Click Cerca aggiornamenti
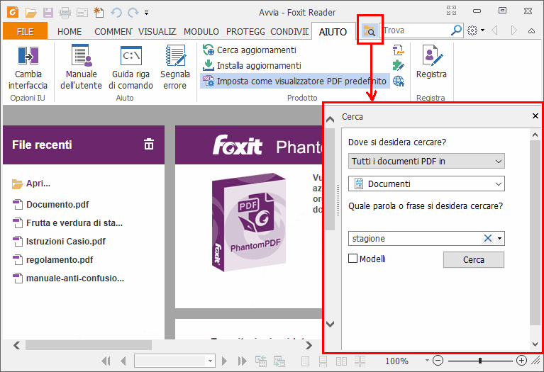This screenshot has width=544, height=372. click(x=250, y=50)
